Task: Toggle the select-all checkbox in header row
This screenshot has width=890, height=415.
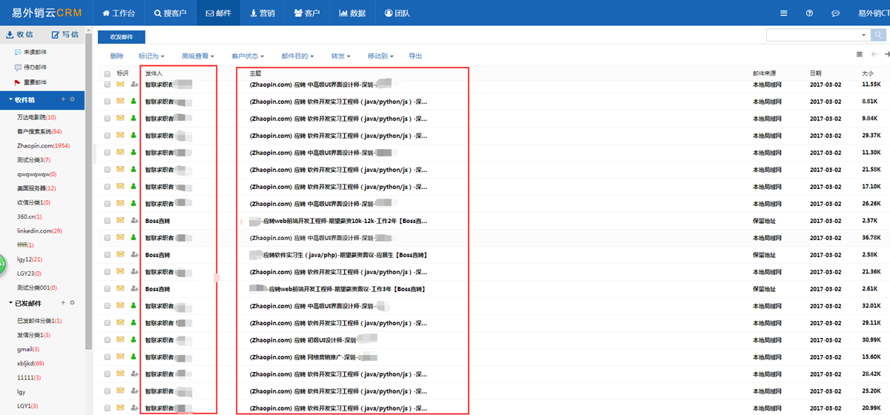Action: coord(107,73)
